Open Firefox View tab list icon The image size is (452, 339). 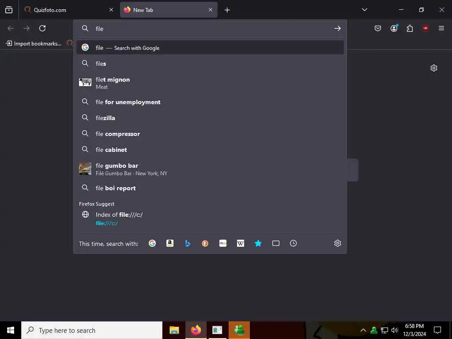(9, 10)
